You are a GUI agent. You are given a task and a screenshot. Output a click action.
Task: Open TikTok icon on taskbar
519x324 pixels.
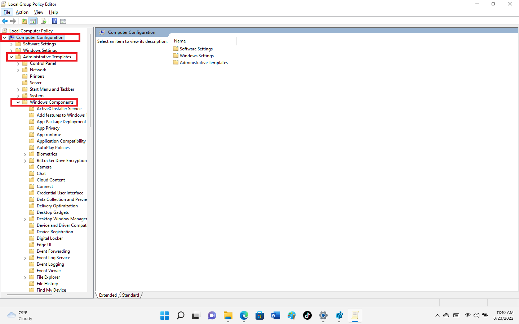[307, 316]
